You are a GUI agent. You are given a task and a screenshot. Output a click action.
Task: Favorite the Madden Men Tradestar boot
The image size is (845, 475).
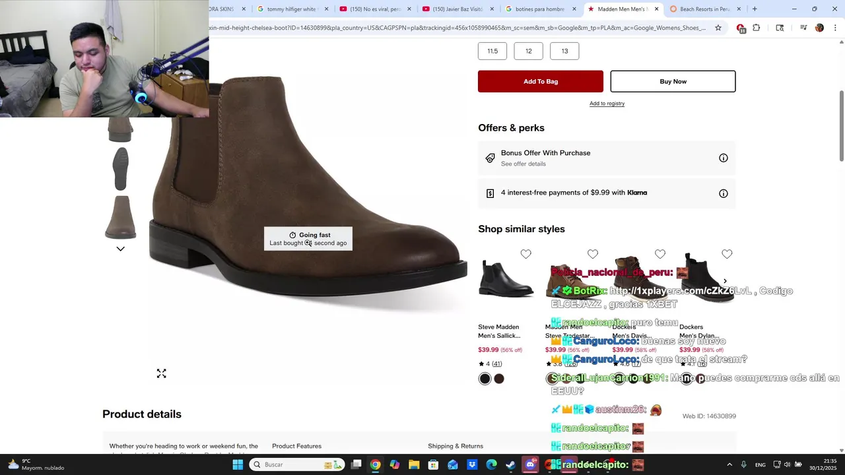[x=593, y=254]
